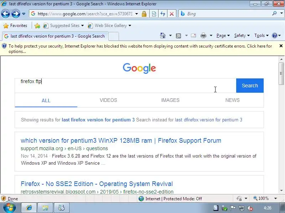Open the Page menu
The height and width of the screenshot is (213, 285).
coord(223,35)
